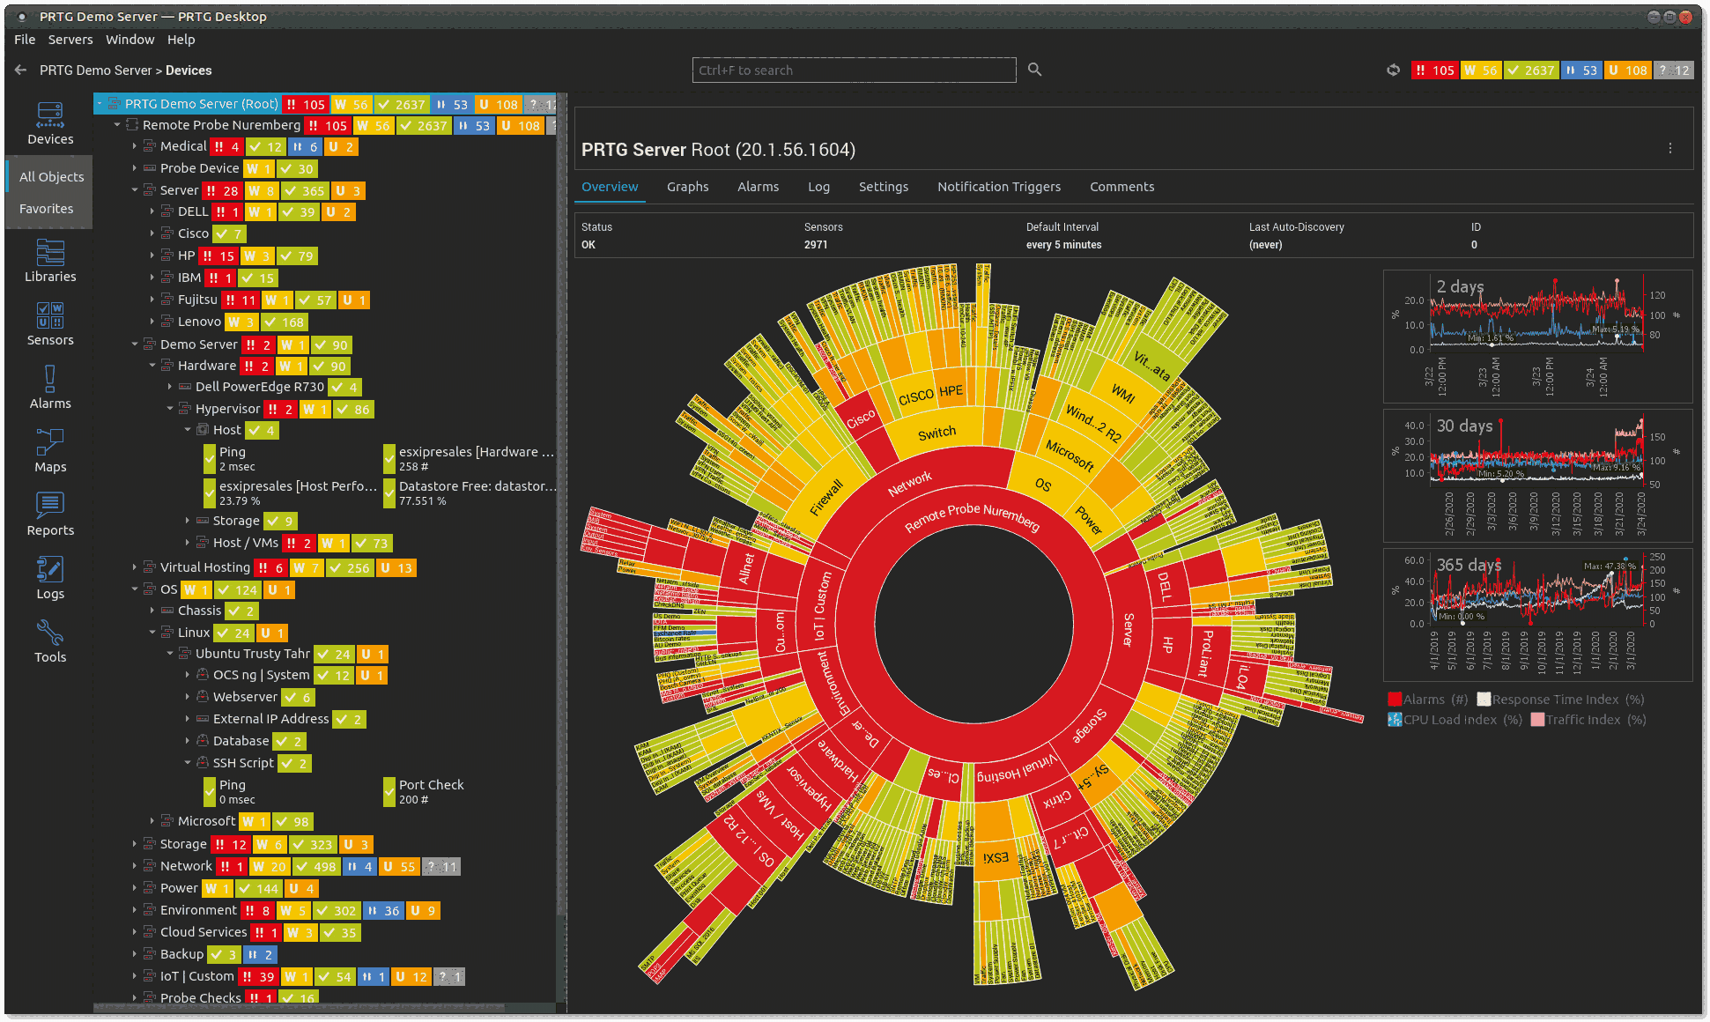Expand the Network group in the tree
The width and height of the screenshot is (1710, 1022).
[x=135, y=865]
